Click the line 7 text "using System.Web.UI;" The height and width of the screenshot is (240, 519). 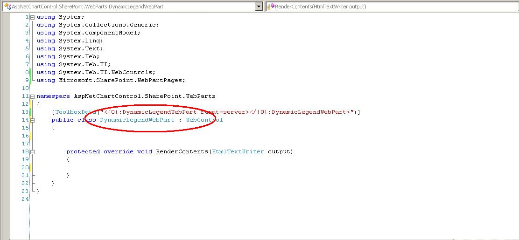(73, 64)
